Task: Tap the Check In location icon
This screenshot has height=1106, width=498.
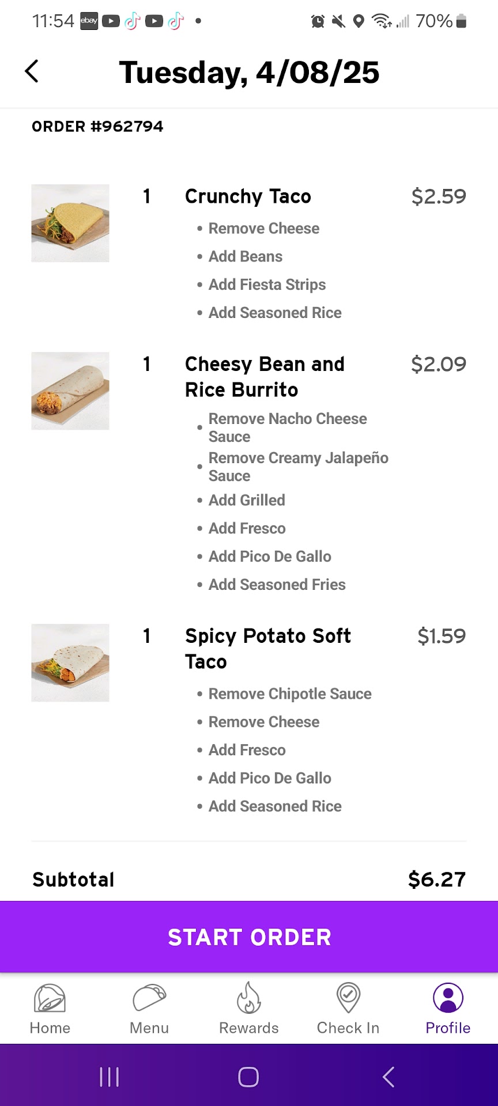Action: pyautogui.click(x=348, y=998)
